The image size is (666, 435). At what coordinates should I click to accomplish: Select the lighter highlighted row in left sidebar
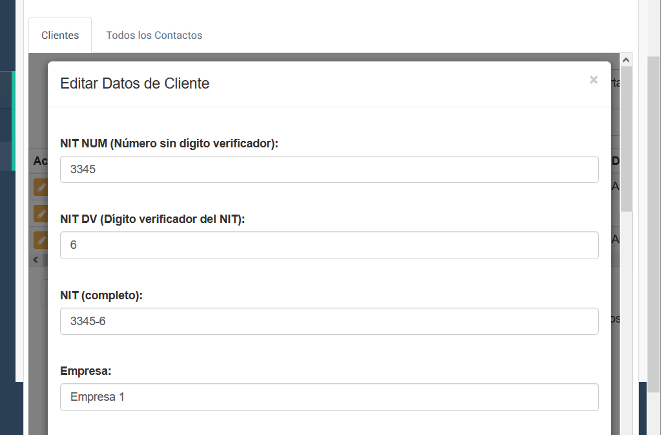coord(6,156)
